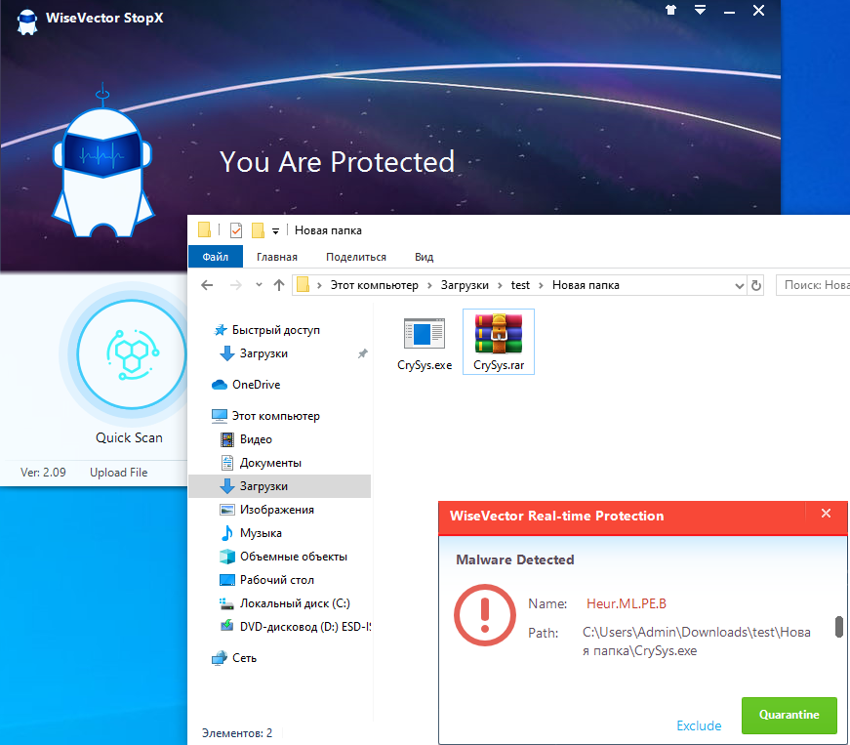Refresh the folder with the refresh icon

tap(756, 285)
